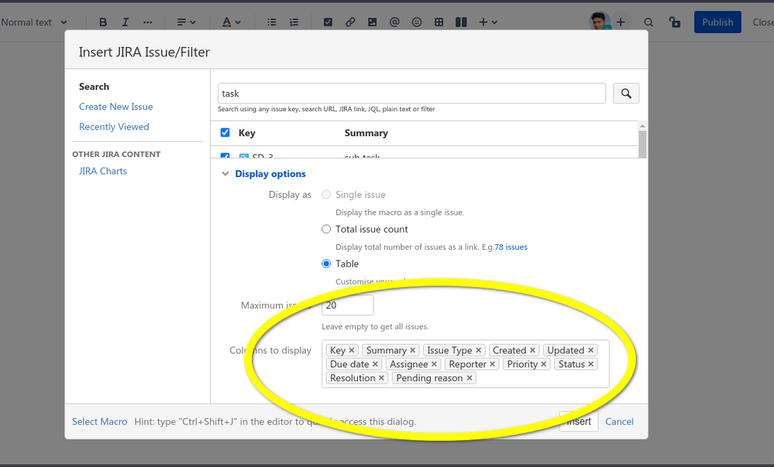The height and width of the screenshot is (467, 774).
Task: Toggle select-all checkbox next to Key
Action: (x=225, y=132)
